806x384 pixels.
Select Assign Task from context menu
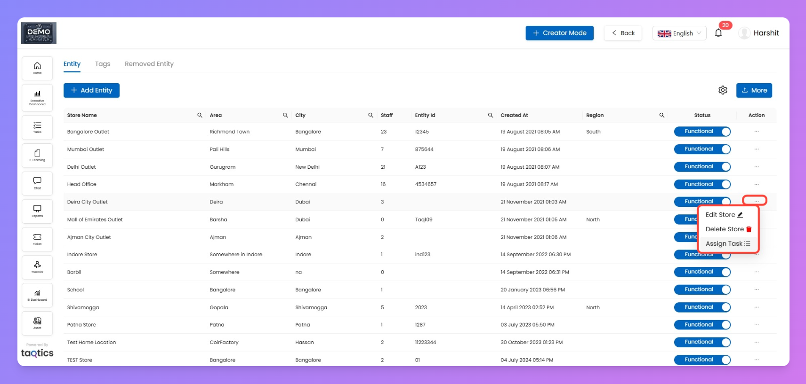click(x=727, y=243)
